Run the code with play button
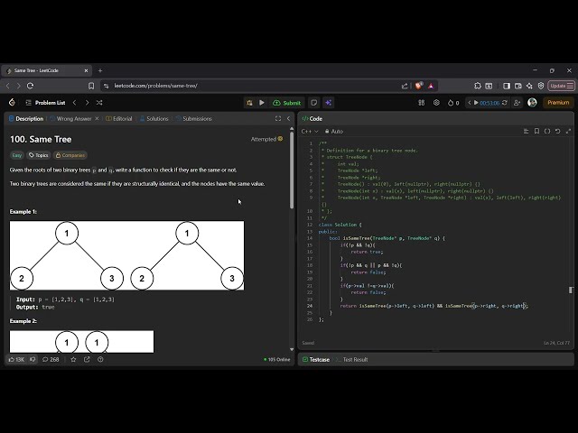 (x=262, y=103)
